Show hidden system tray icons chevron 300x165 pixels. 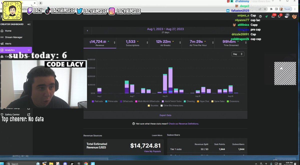[x=256, y=164]
